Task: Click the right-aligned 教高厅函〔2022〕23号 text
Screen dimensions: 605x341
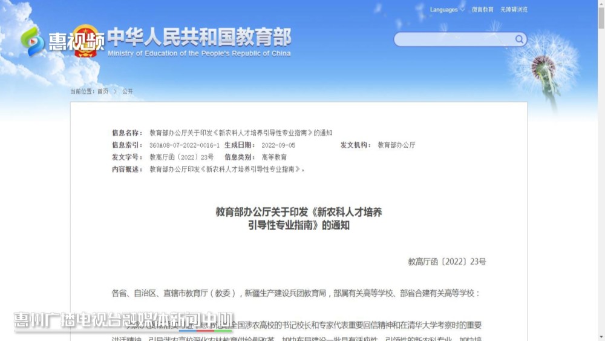Action: pyautogui.click(x=446, y=262)
